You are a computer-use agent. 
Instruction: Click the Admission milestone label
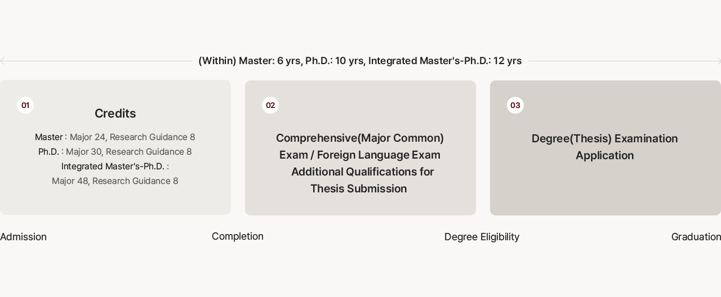click(23, 237)
